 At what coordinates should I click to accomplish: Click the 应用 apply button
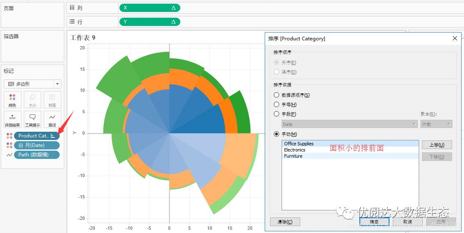[x=441, y=222]
